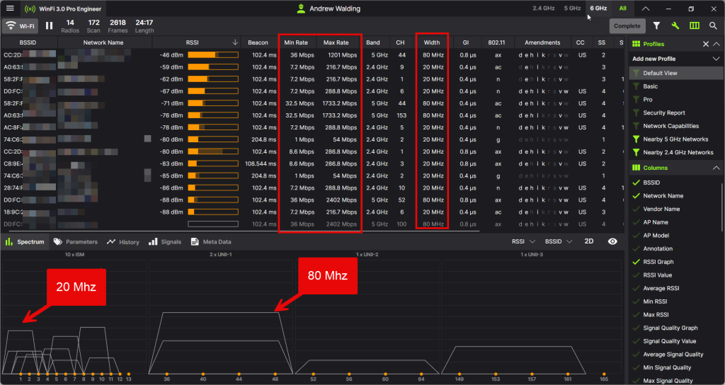Image resolution: width=725 pixels, height=385 pixels.
Task: Enable the Vendor Name column
Action: [635, 209]
